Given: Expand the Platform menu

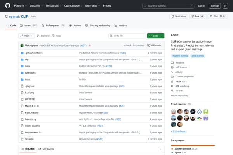Looking at the screenshot, I should 20,6.
